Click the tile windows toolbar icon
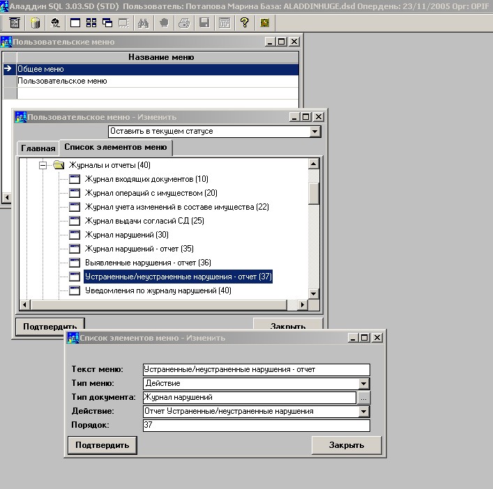This screenshot has height=489, width=493. [x=91, y=23]
